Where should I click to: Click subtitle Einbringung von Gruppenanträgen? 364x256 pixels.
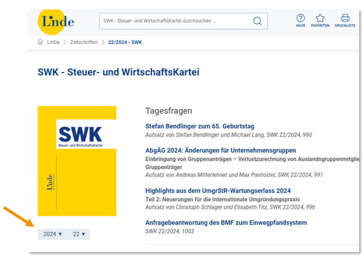pyautogui.click(x=252, y=163)
